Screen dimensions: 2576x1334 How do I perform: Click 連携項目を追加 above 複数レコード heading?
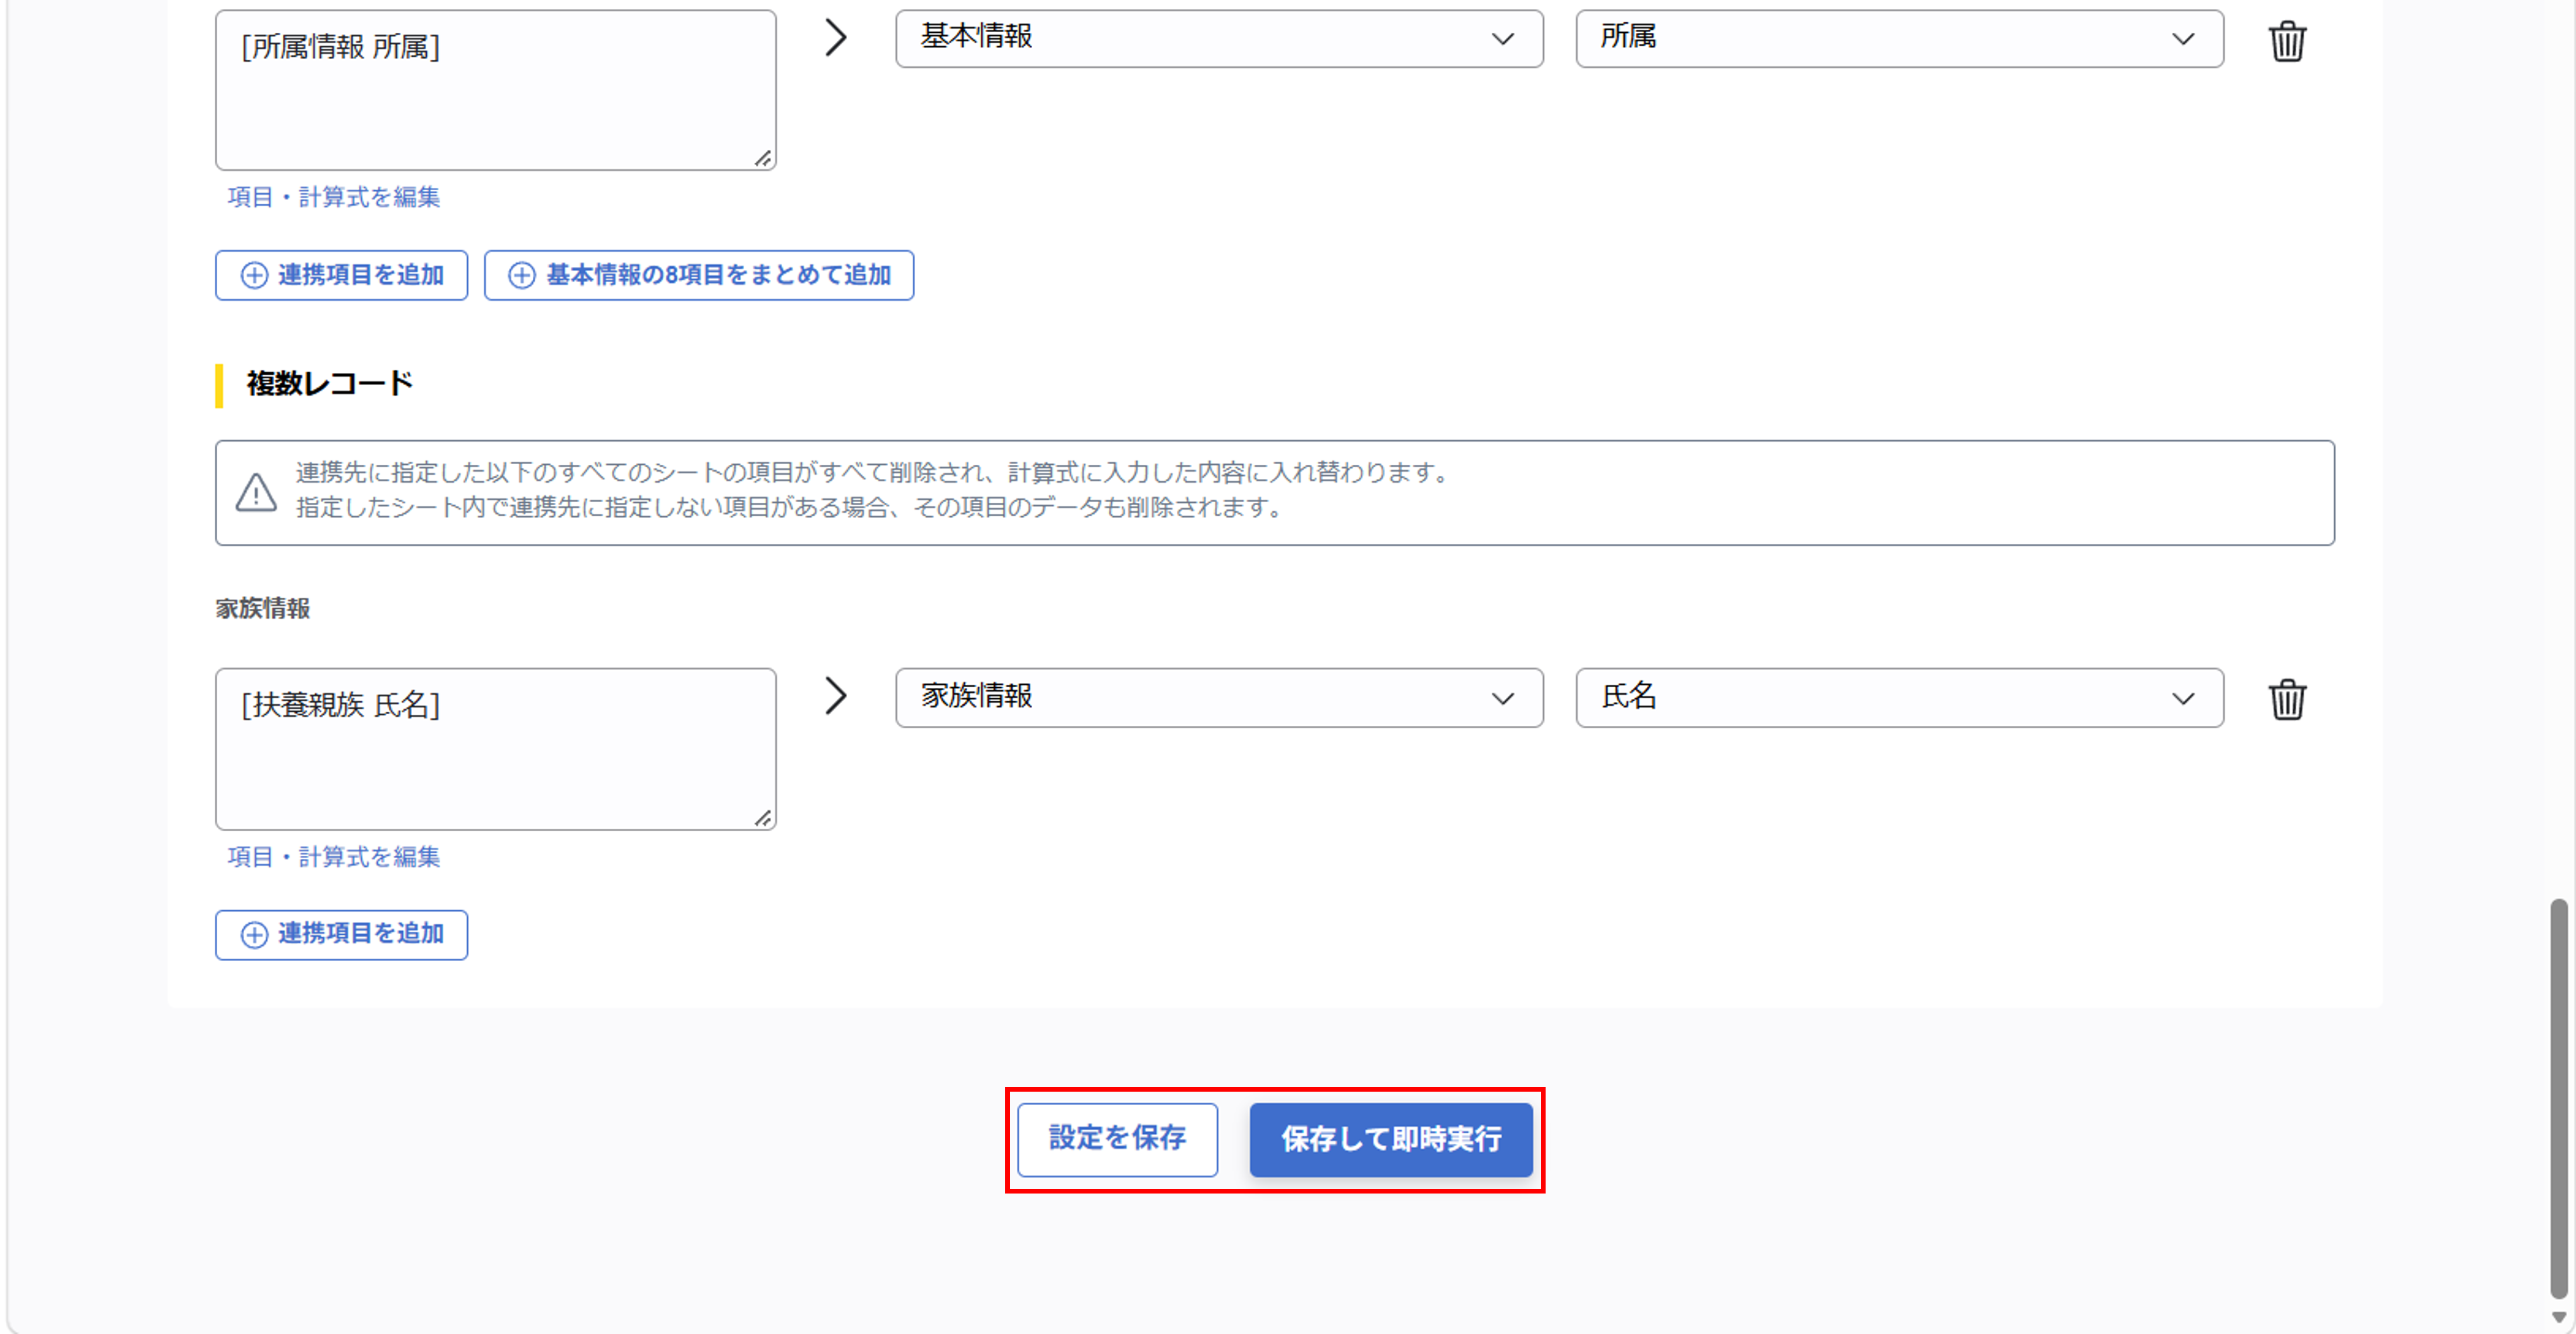341,275
